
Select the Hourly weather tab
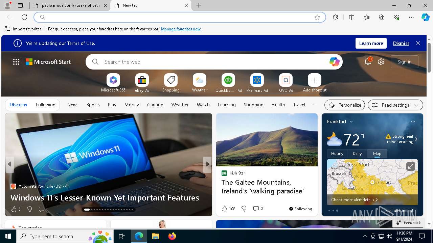coord(337,154)
